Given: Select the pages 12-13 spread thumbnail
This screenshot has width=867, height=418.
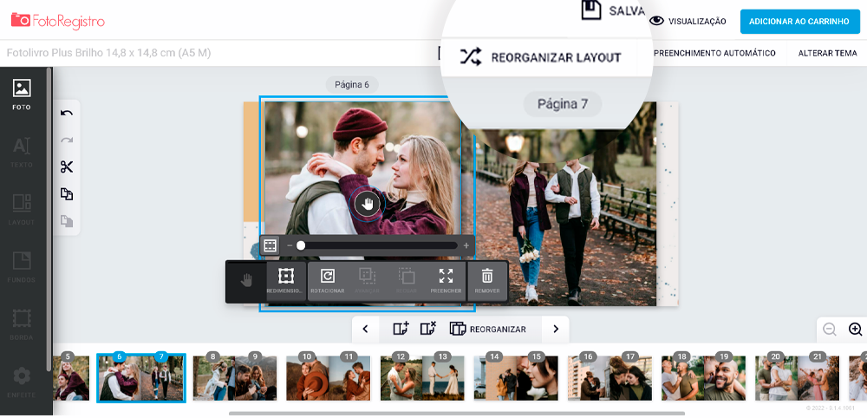Looking at the screenshot, I should tap(422, 378).
